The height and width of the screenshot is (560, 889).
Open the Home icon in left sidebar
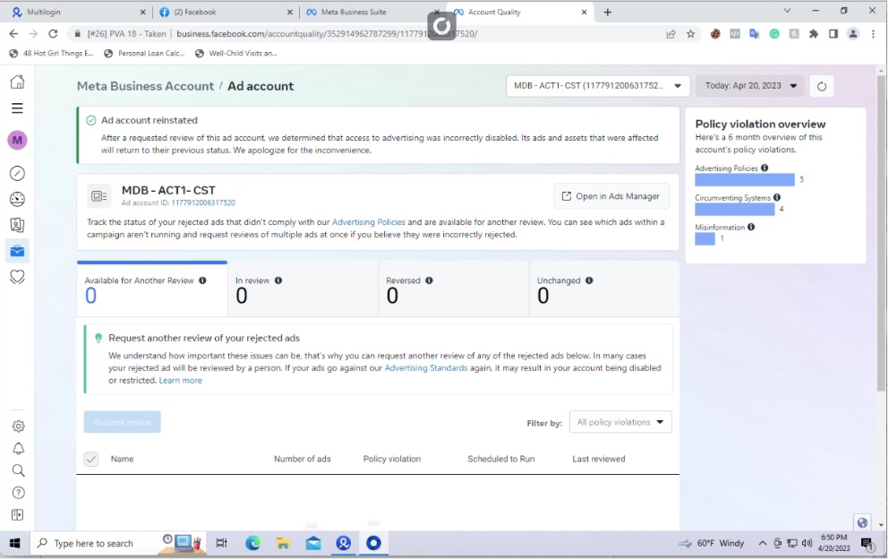point(18,82)
